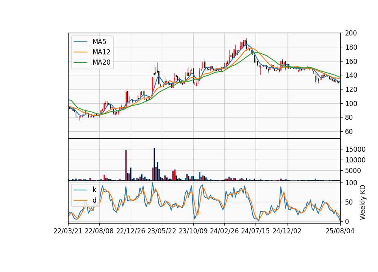The height and width of the screenshot is (272, 378).
Task: Click the tall volume bar before 22/12/26
Action: [x=126, y=166]
